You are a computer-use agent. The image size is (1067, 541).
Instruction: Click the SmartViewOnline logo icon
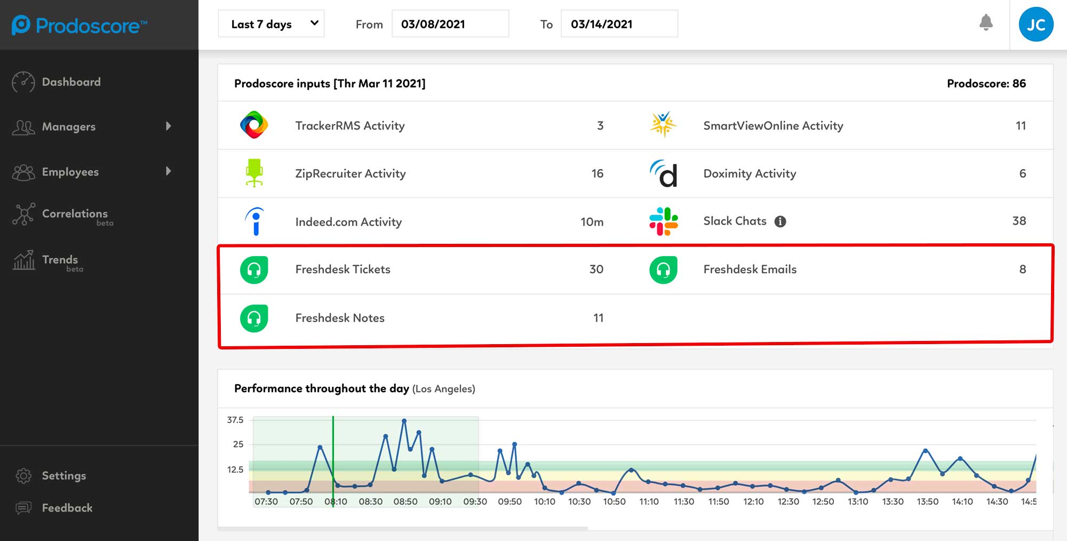tap(663, 124)
